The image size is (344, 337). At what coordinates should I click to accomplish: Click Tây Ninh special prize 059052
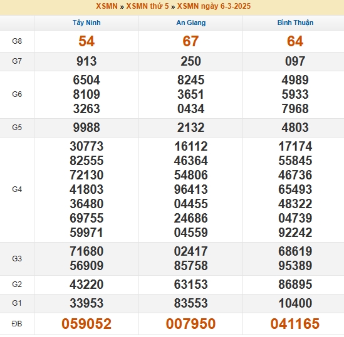pos(86,324)
